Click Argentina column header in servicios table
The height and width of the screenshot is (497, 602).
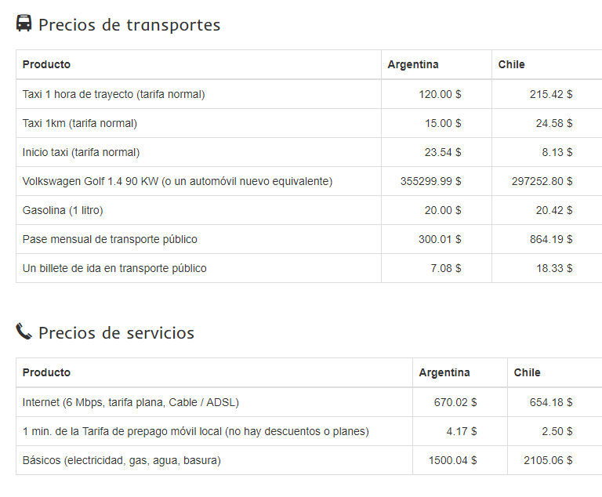coord(444,372)
